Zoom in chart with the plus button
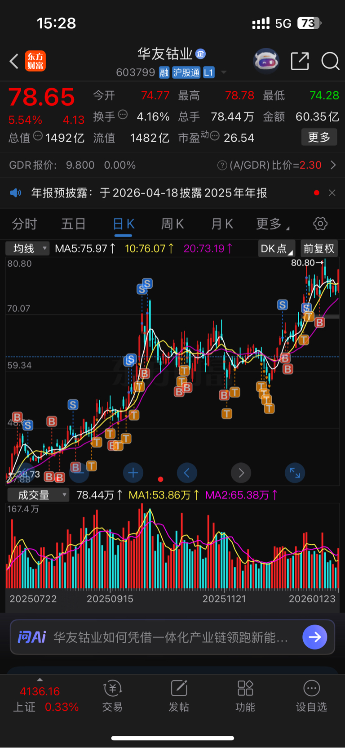 point(133,473)
